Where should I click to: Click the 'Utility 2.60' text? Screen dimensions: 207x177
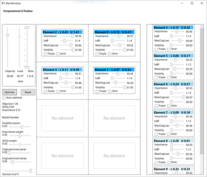[x=8, y=107]
